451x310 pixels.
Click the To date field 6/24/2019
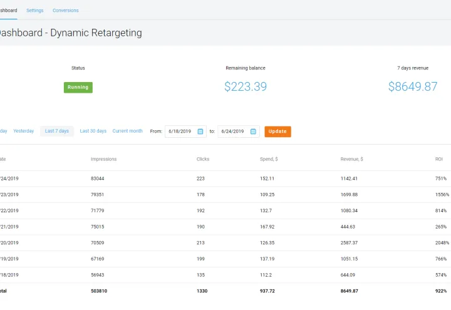tap(239, 132)
